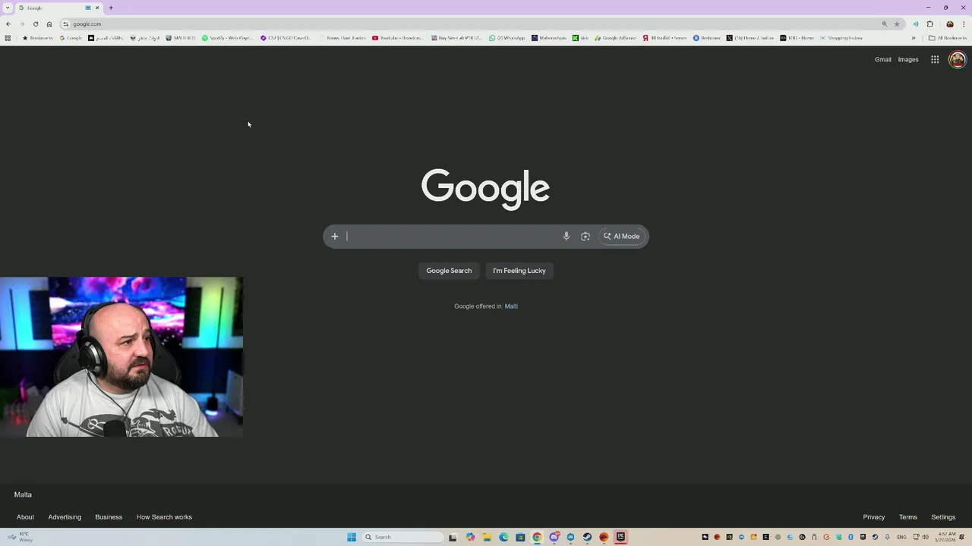Click the taskbar Search box
Screen dimensions: 972x546
pyautogui.click(x=402, y=537)
